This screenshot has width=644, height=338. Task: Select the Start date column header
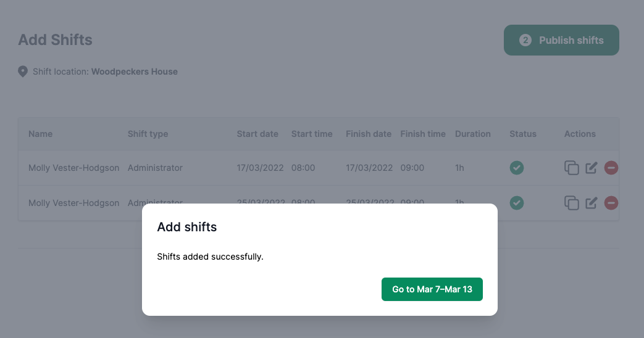pos(257,134)
